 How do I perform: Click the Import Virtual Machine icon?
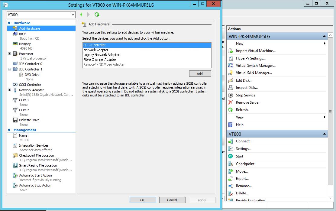coord(230,51)
